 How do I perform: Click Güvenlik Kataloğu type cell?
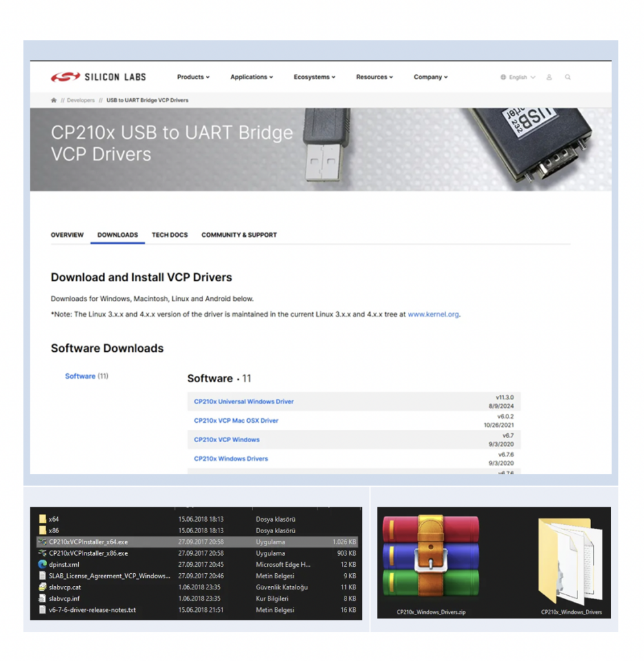(281, 587)
